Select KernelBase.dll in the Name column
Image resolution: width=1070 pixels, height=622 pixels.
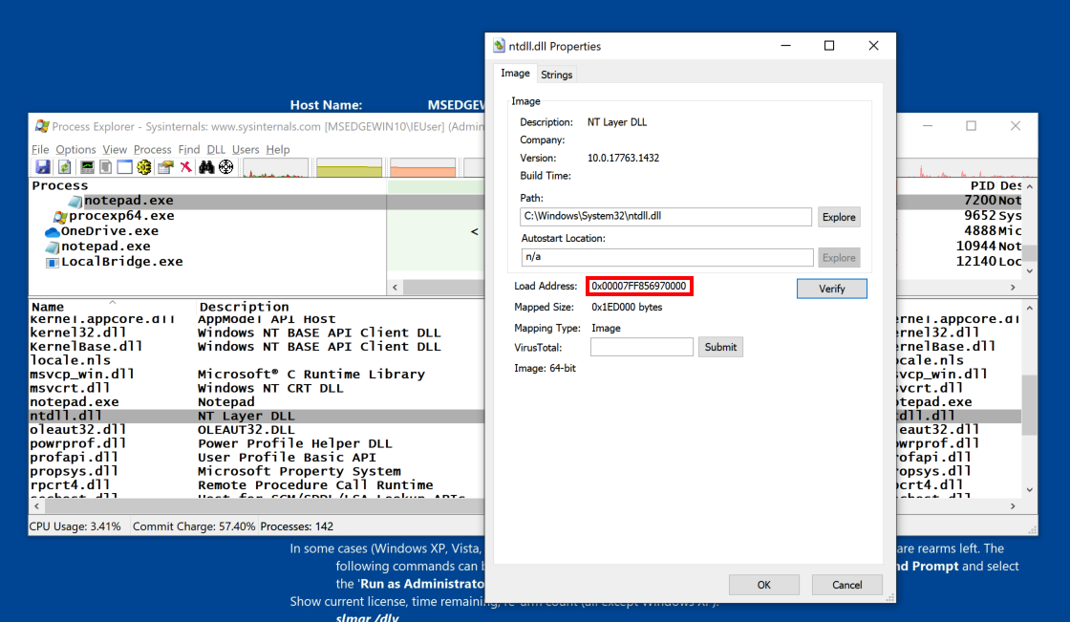pos(86,347)
